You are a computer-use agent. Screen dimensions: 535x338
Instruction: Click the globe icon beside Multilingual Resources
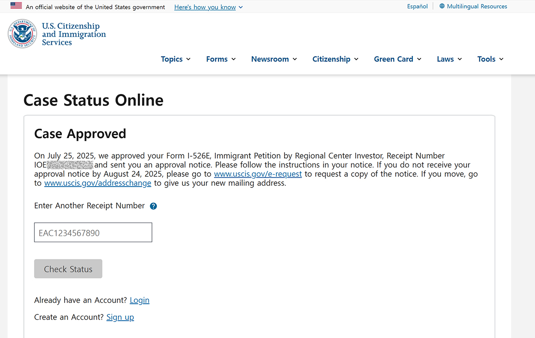[442, 6]
